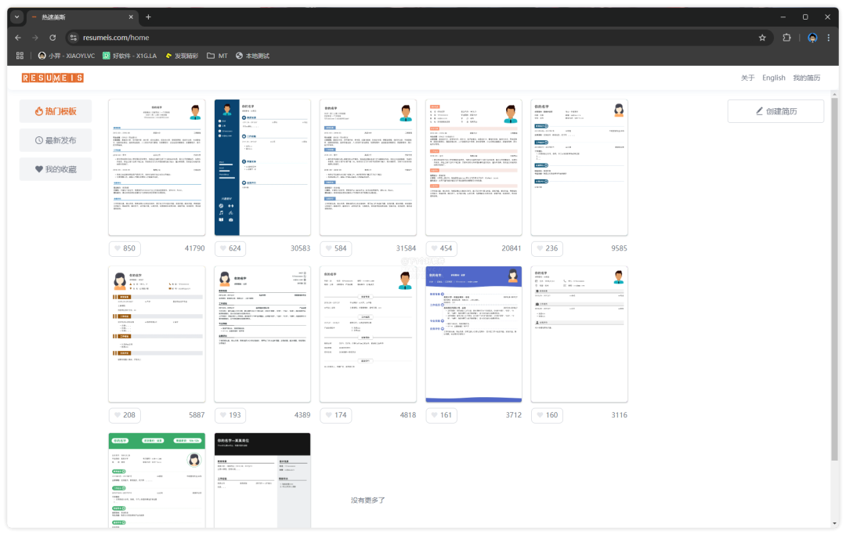Open 我的收藏 tab
This screenshot has width=846, height=535.
click(x=56, y=169)
